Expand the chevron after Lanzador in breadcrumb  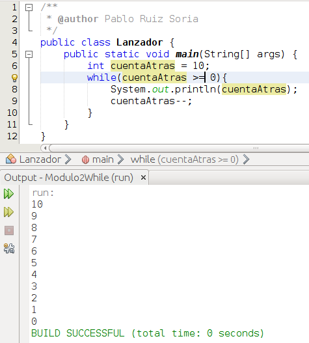[x=68, y=159]
